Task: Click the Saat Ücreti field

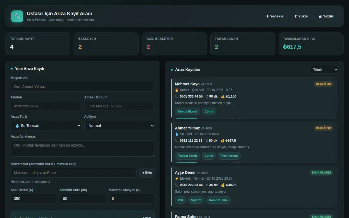Action: pyautogui.click(x=34, y=199)
